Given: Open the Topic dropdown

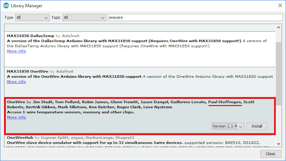Looking at the screenshot, I should pos(84,17).
